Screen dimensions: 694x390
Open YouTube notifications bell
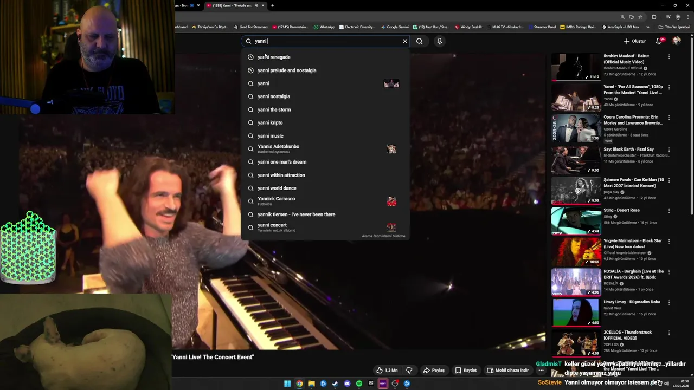659,41
